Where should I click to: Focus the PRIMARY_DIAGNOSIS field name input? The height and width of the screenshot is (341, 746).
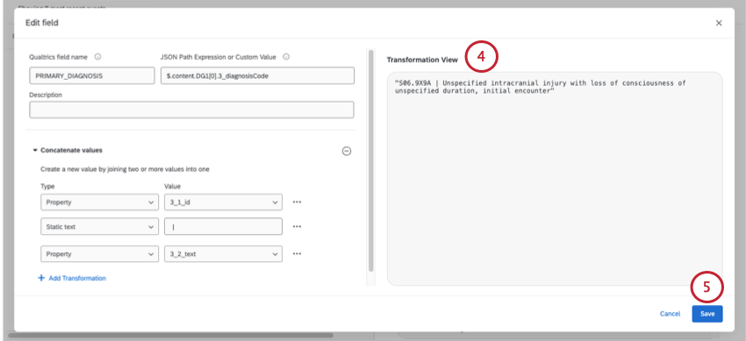tap(92, 75)
